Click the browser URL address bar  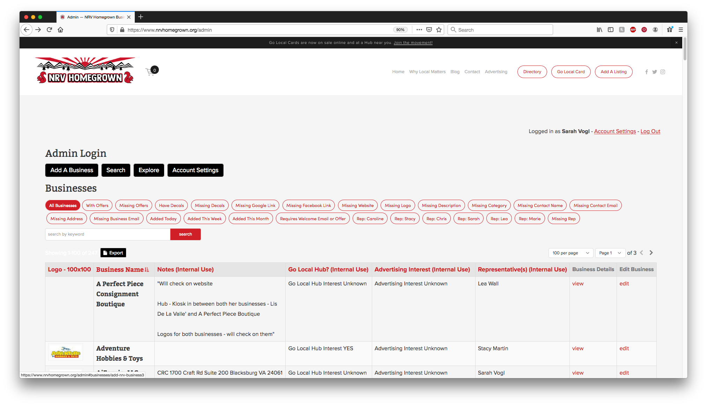point(258,30)
